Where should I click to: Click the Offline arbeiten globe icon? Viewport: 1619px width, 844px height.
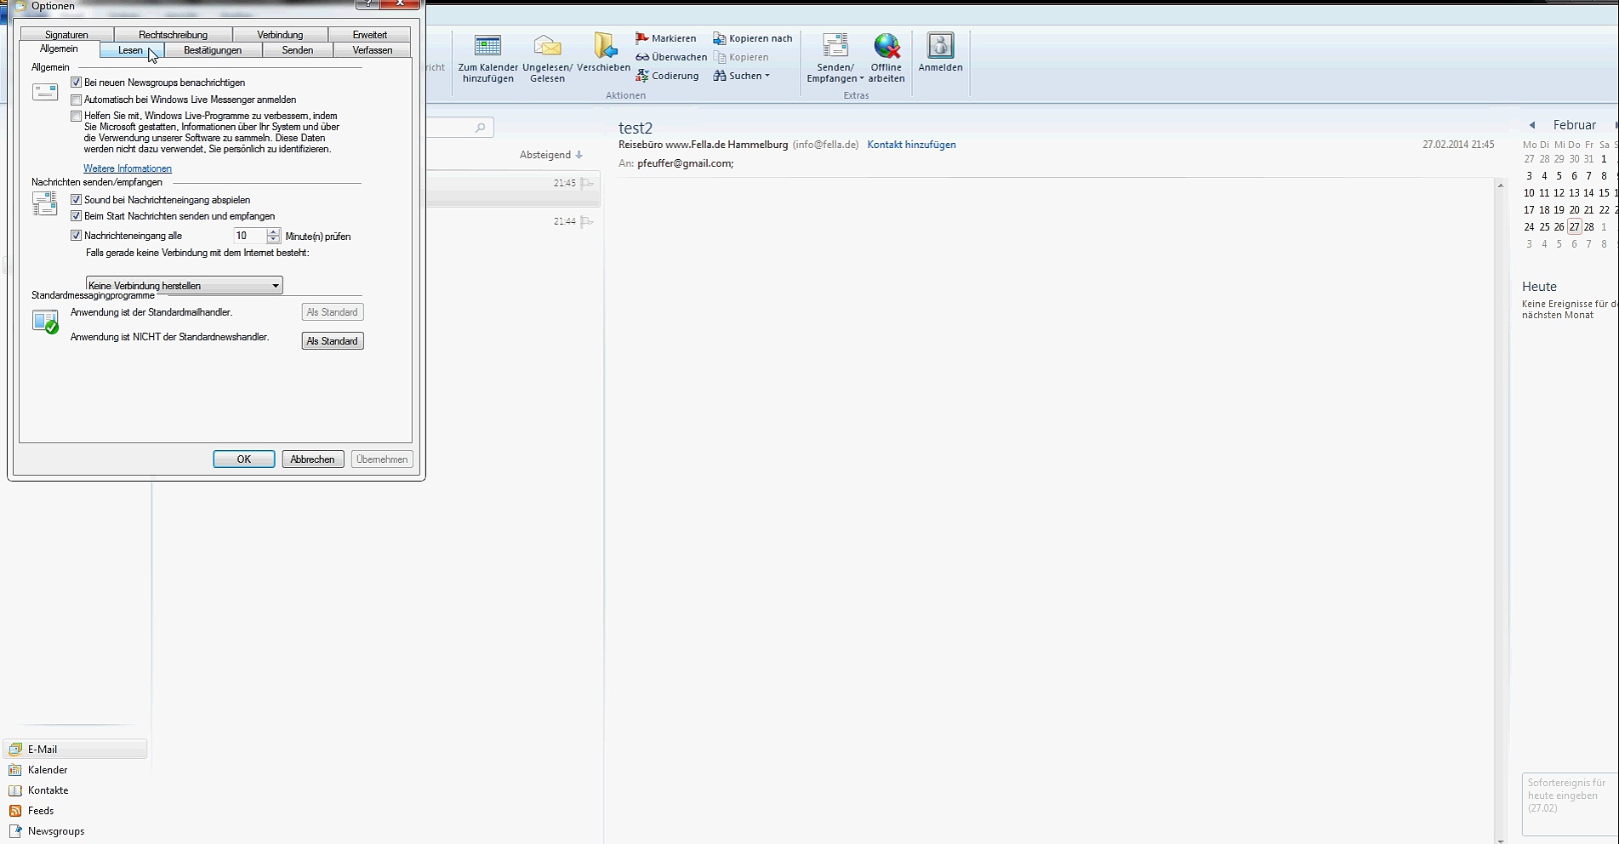pyautogui.click(x=886, y=46)
